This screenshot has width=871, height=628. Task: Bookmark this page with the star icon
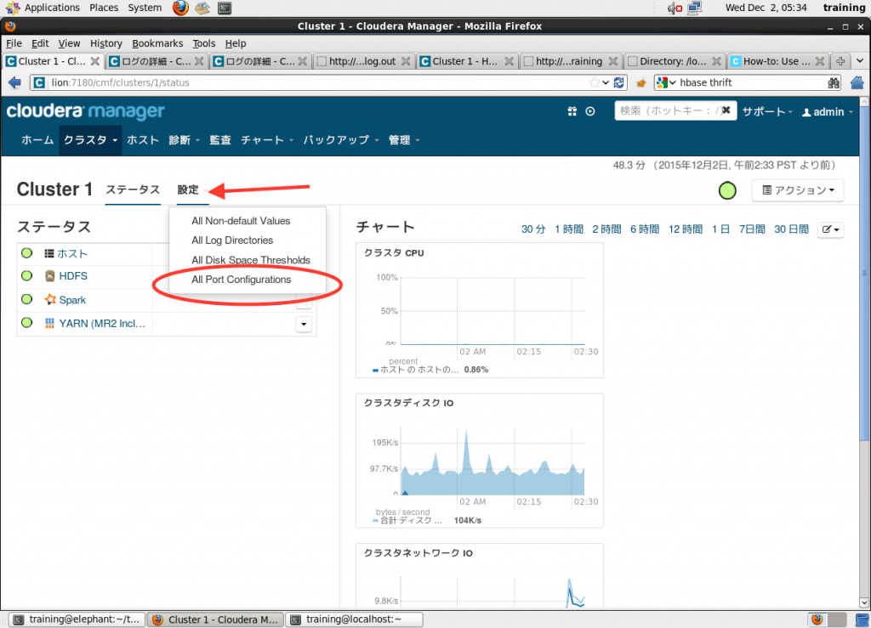point(595,82)
